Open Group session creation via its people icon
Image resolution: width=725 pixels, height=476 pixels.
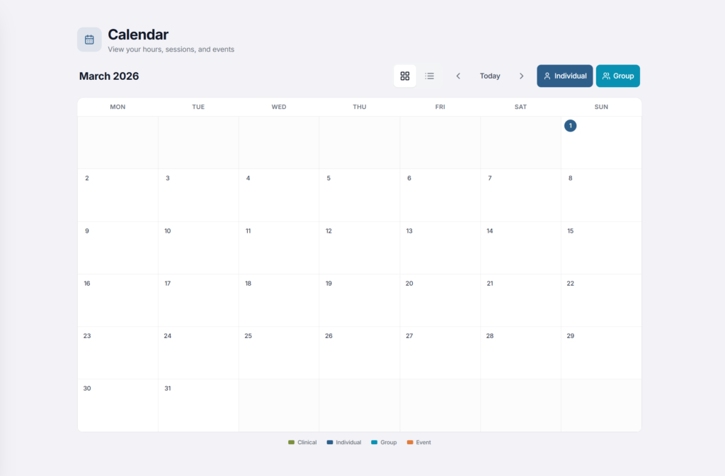click(606, 76)
